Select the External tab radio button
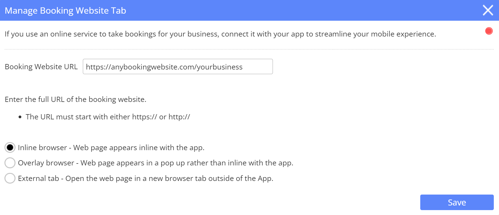 click(10, 178)
